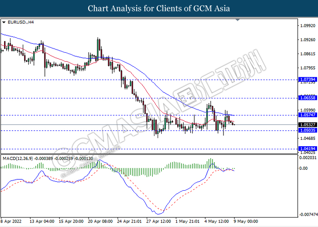Screen dimensions: 318x227
Task: Select the 1.06558 price level label
Action: (x=308, y=98)
